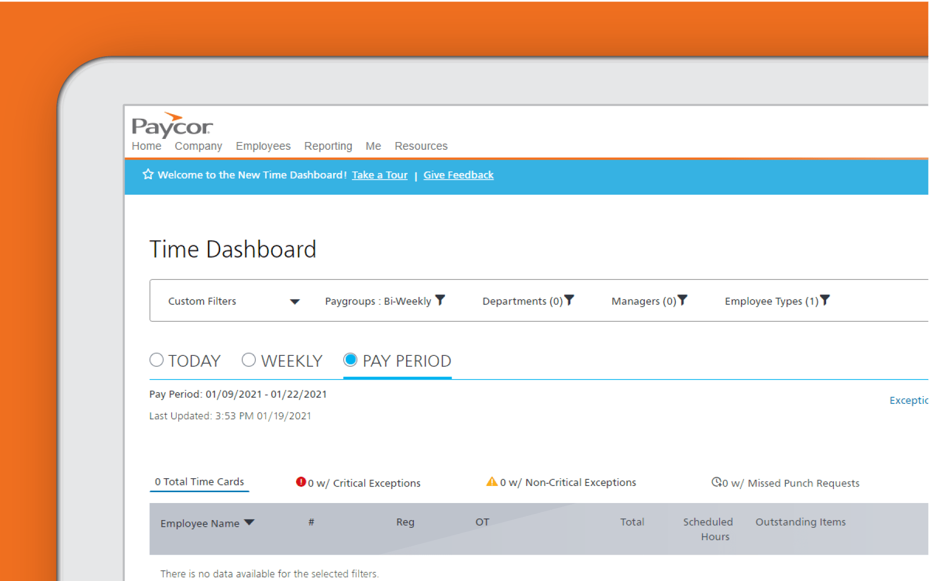930x581 pixels.
Task: Open the Employees menu
Action: point(263,146)
